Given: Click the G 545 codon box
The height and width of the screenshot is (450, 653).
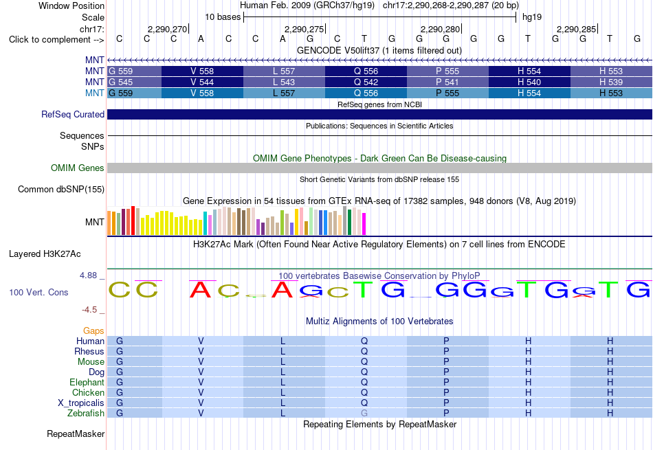Looking at the screenshot, I should (134, 82).
